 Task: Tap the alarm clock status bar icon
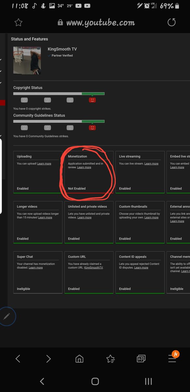tap(147, 6)
